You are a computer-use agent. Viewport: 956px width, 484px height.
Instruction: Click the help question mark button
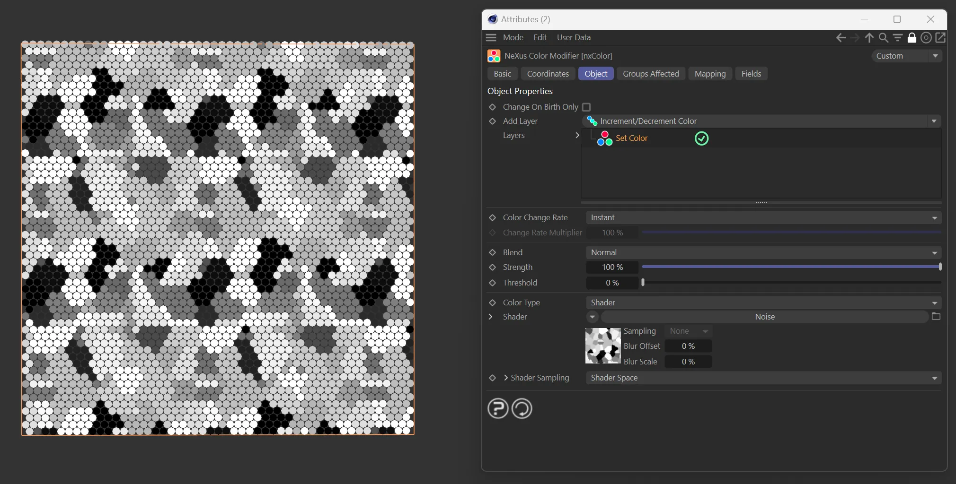(x=498, y=408)
